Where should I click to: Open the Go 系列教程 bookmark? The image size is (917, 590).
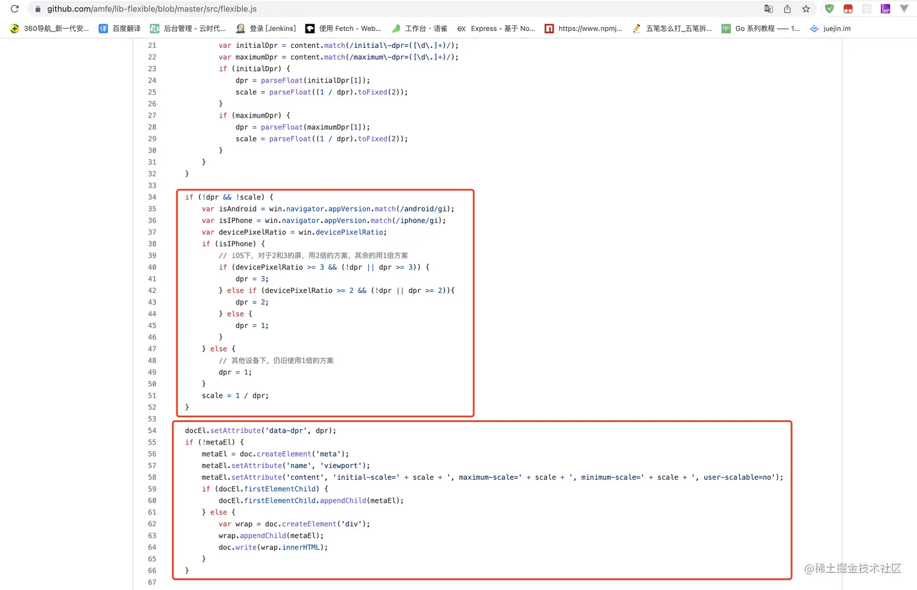tap(761, 28)
